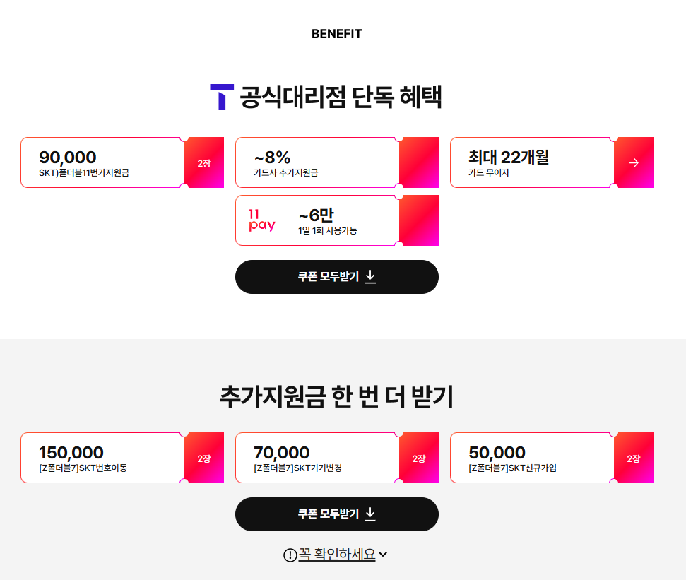Download all coupons in 공식대리점 section
The width and height of the screenshot is (686, 580).
(x=337, y=277)
